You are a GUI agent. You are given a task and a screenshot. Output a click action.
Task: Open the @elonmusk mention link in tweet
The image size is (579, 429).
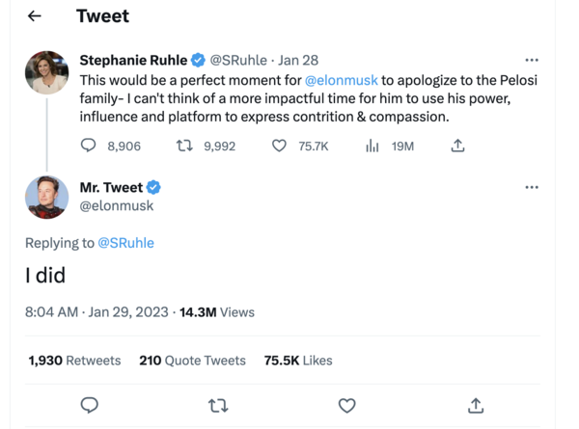pyautogui.click(x=341, y=80)
